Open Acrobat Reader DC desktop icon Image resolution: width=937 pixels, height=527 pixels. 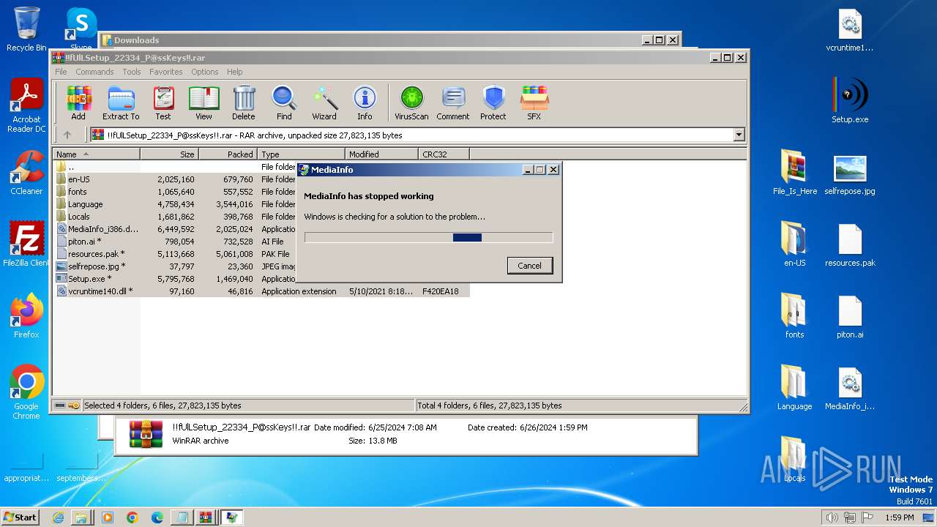point(26,106)
